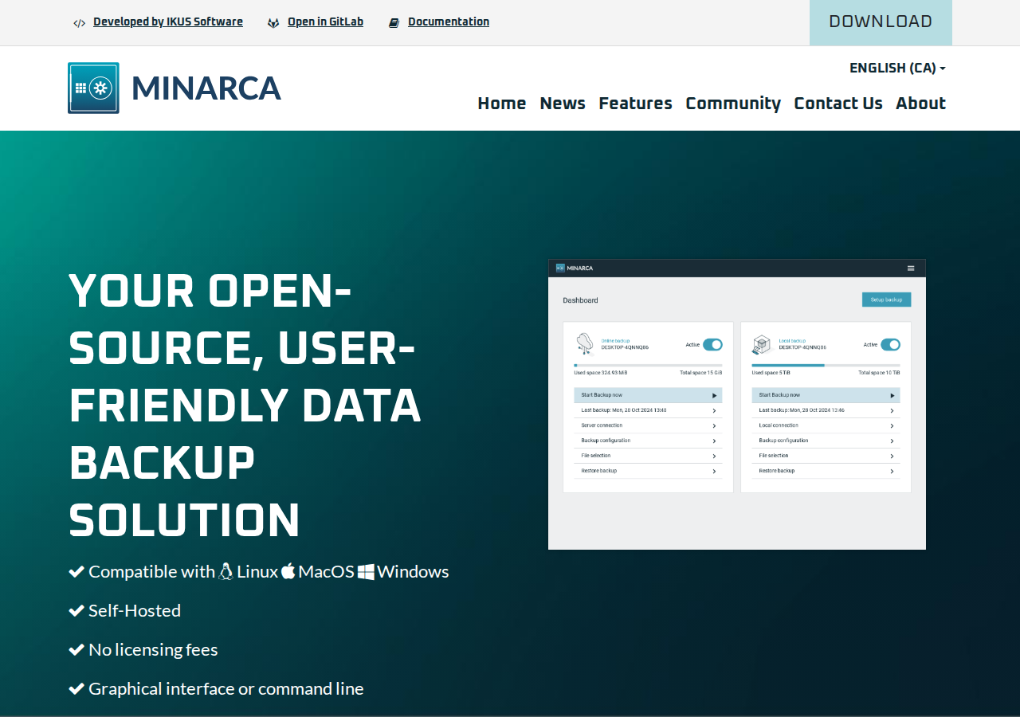The width and height of the screenshot is (1020, 717).
Task: Open the Features menu item
Action: [635, 104]
